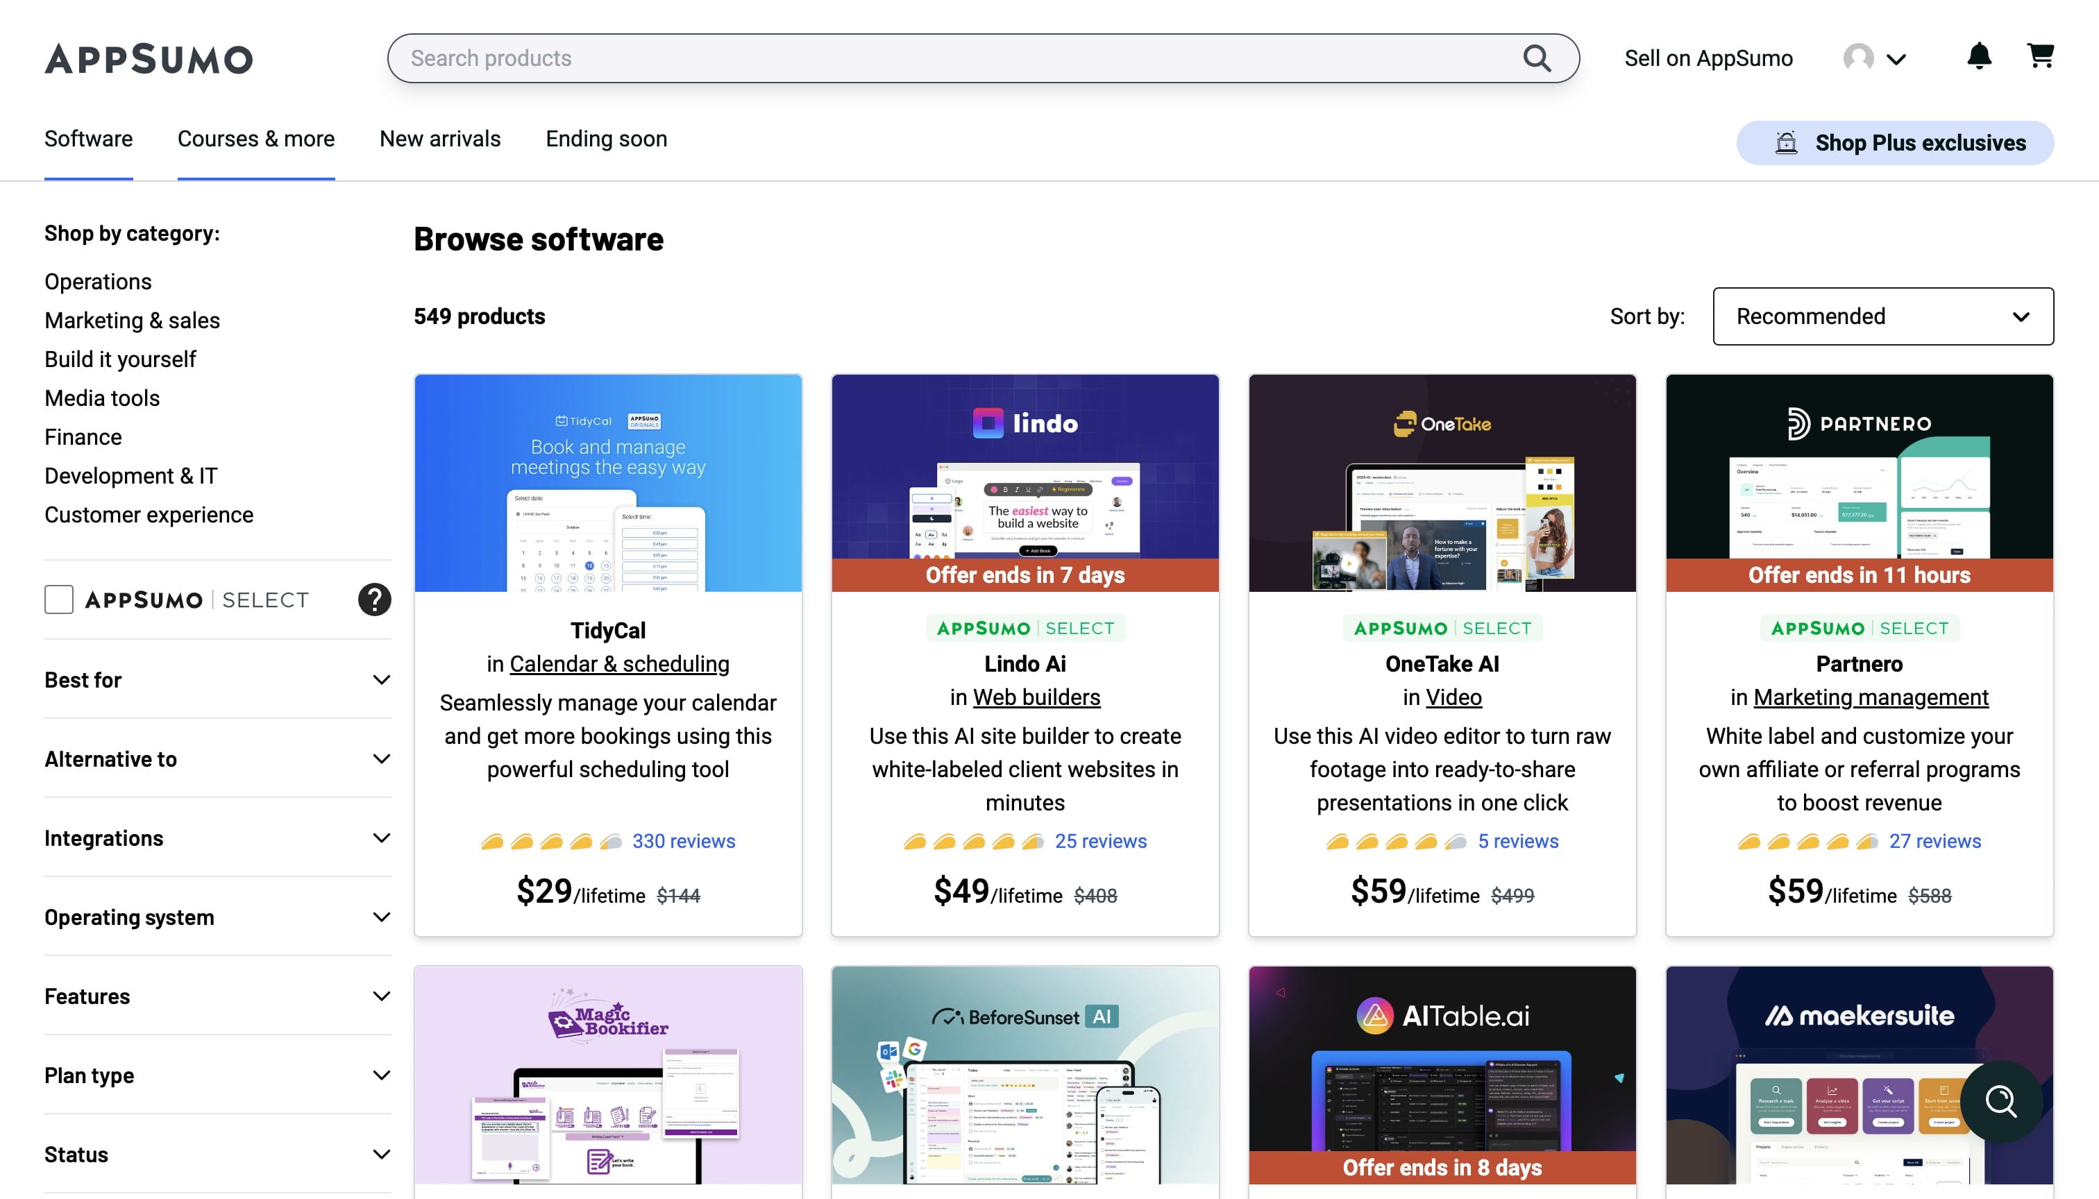Expand the Best for filter
The width and height of the screenshot is (2099, 1199).
coord(217,680)
